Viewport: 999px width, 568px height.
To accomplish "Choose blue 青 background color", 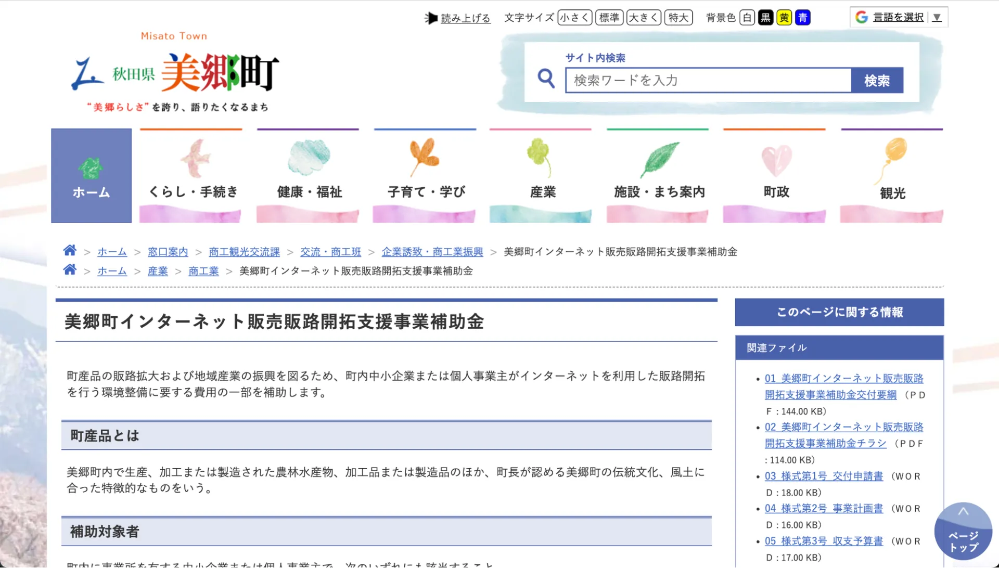I will click(803, 18).
